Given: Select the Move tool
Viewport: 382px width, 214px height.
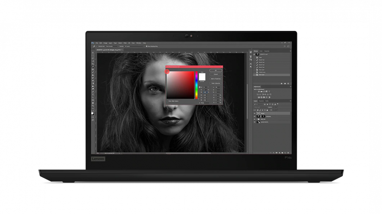Looking at the screenshot, I should pos(93,53).
